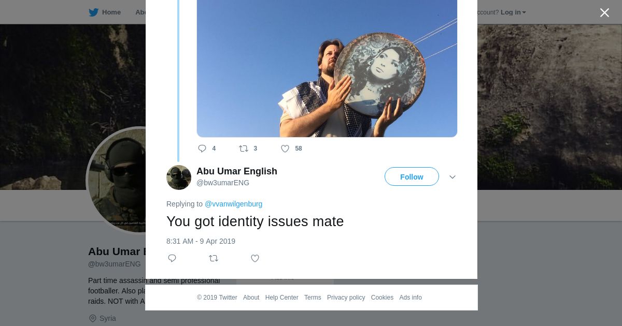Reply to the 'identity issues' tweet
Screen dimensions: 622x326
pyautogui.click(x=172, y=258)
